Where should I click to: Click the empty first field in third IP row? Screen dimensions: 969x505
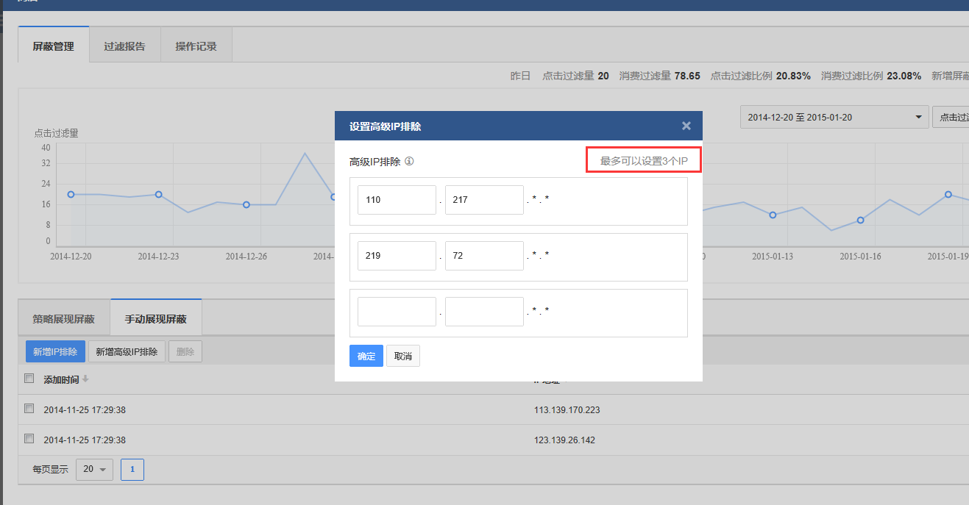click(x=397, y=312)
